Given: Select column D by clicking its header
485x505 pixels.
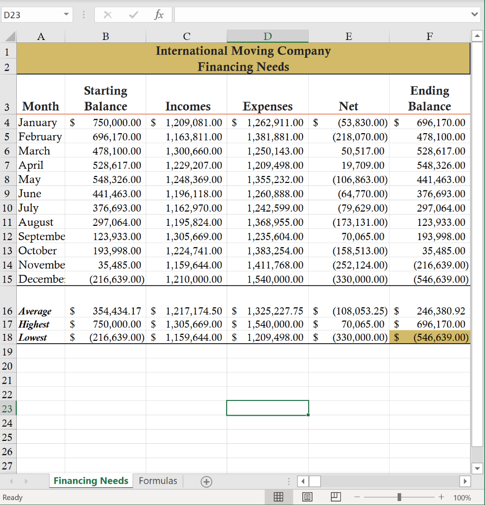Looking at the screenshot, I should coord(267,36).
